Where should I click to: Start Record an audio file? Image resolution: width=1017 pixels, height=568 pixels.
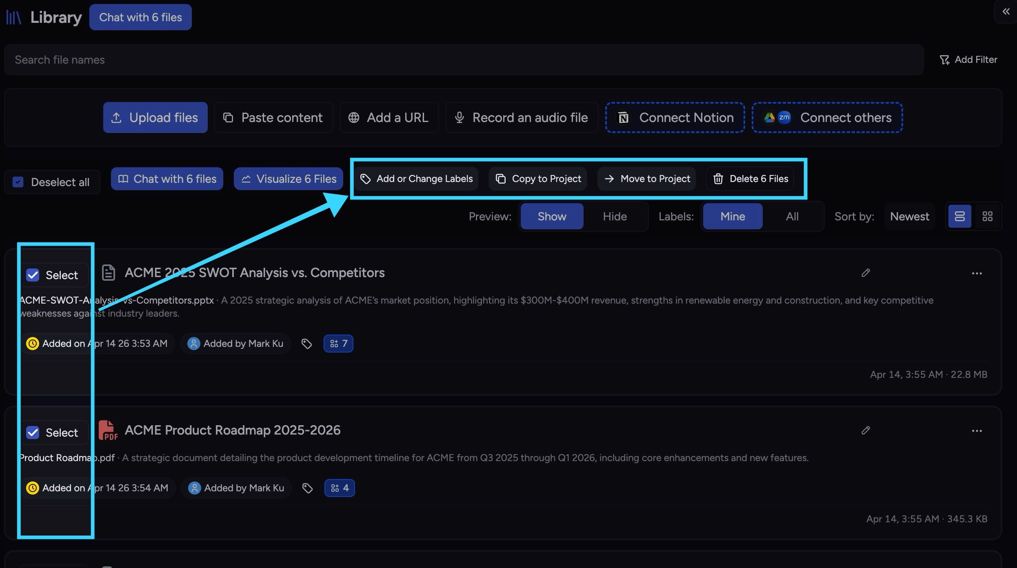point(522,118)
